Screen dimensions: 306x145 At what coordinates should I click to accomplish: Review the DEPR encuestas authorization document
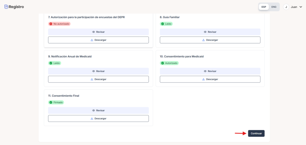point(98,32)
